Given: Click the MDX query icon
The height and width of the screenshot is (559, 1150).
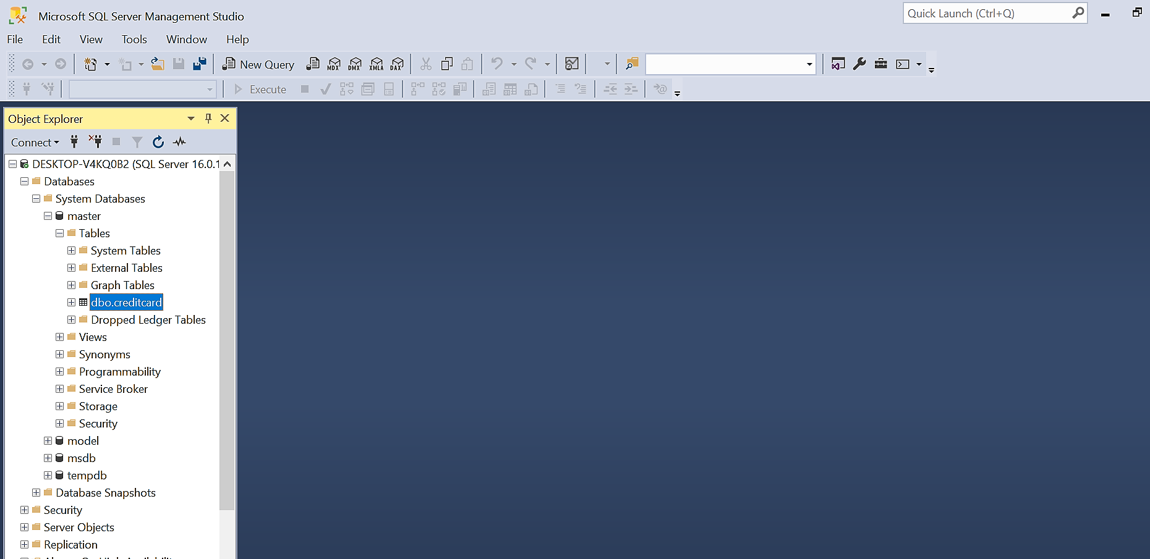Looking at the screenshot, I should [334, 64].
